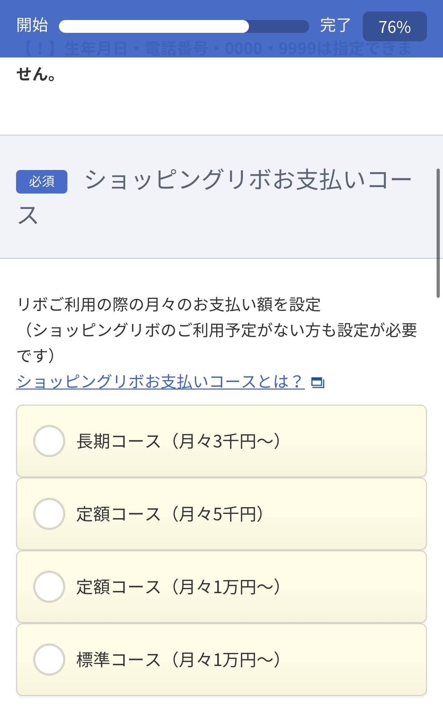The height and width of the screenshot is (706, 443).
Task: Click the ショッピングリボお支払いコース section heading
Action: [x=214, y=197]
